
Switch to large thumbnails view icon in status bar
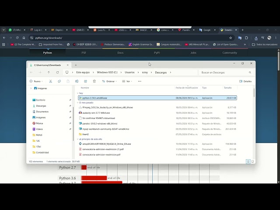tap(253, 161)
